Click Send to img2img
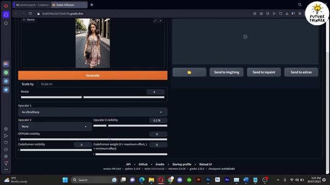The height and width of the screenshot is (185, 330). coord(226,72)
